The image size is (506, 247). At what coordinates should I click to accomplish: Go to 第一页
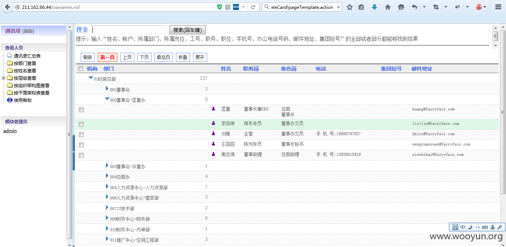tap(107, 57)
